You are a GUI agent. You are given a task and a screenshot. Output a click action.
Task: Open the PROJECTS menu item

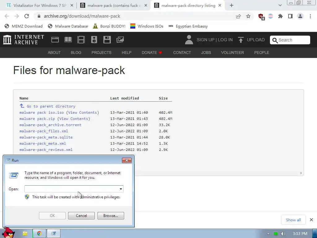[102, 53]
